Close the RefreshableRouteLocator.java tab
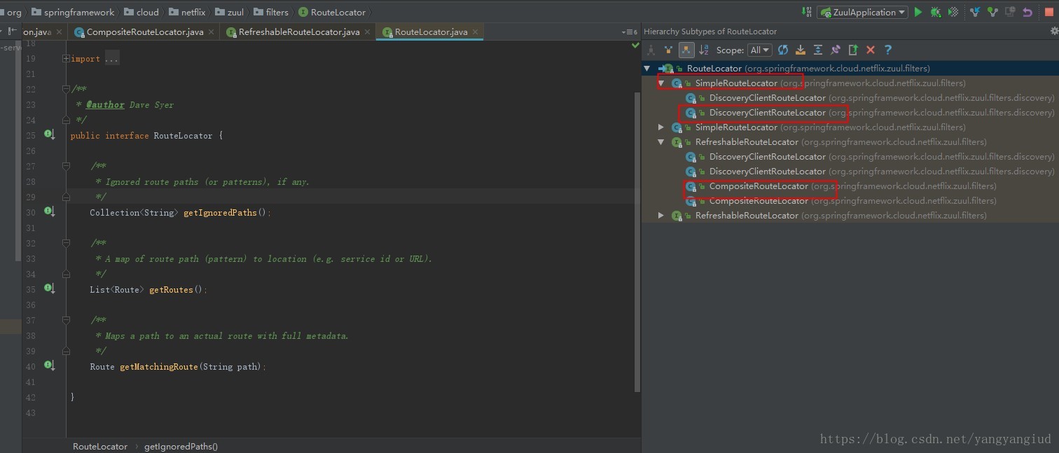This screenshot has width=1059, height=453. click(x=367, y=32)
